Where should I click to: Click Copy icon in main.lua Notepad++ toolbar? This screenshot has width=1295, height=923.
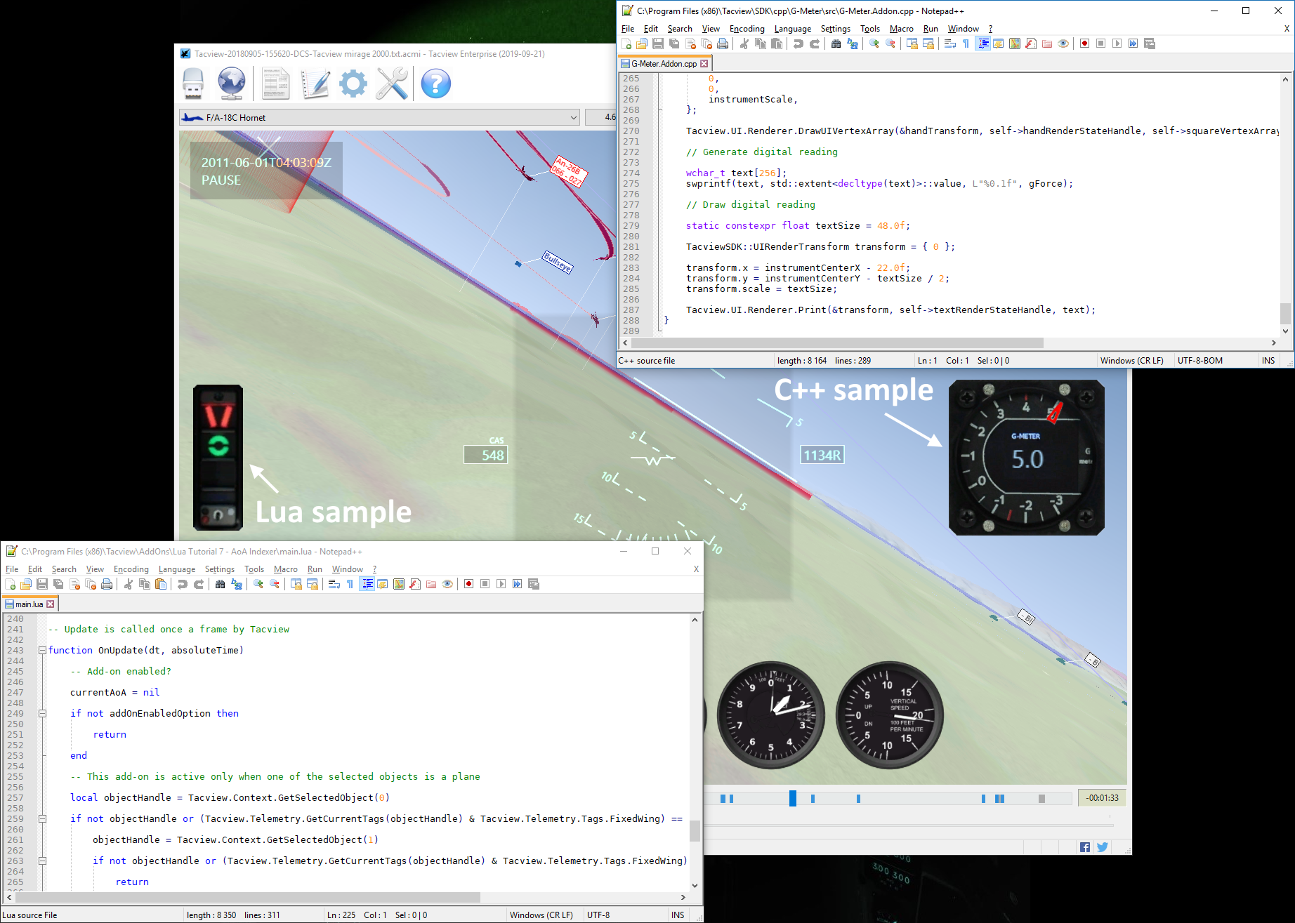click(145, 584)
